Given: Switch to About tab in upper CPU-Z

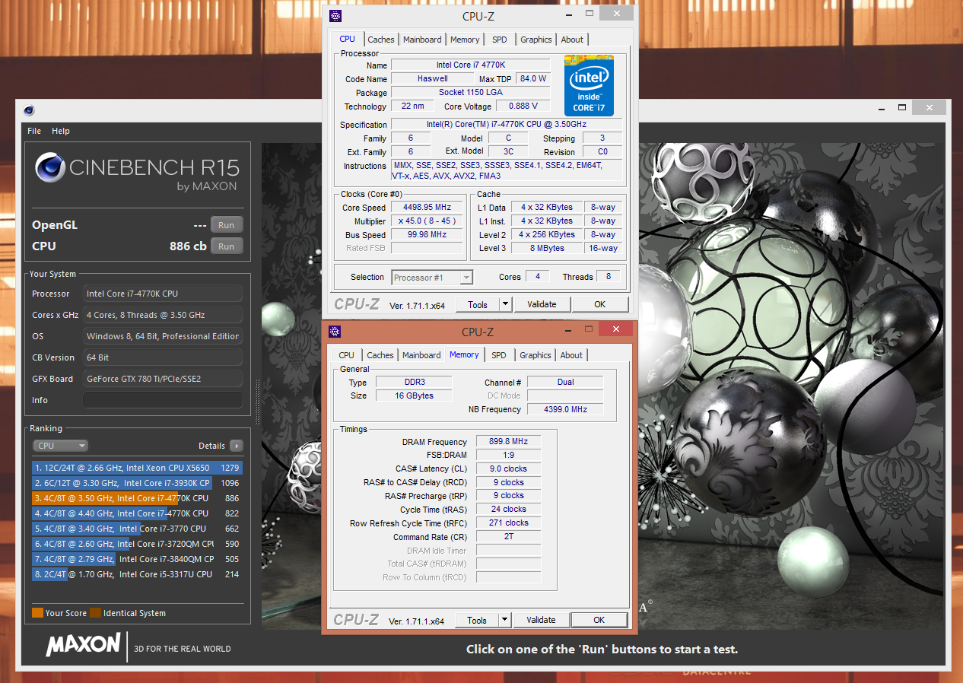Looking at the screenshot, I should pos(572,40).
